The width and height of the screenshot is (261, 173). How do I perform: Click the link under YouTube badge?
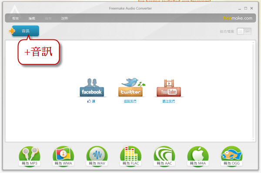[169, 101]
